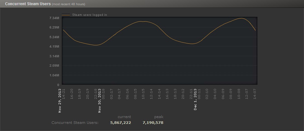Click the peak value 7,190,578

point(153,123)
